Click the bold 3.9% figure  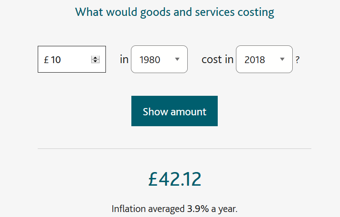point(198,209)
